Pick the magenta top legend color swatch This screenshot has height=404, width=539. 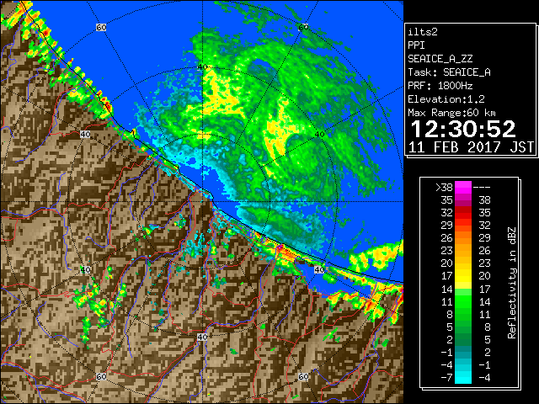coord(463,188)
